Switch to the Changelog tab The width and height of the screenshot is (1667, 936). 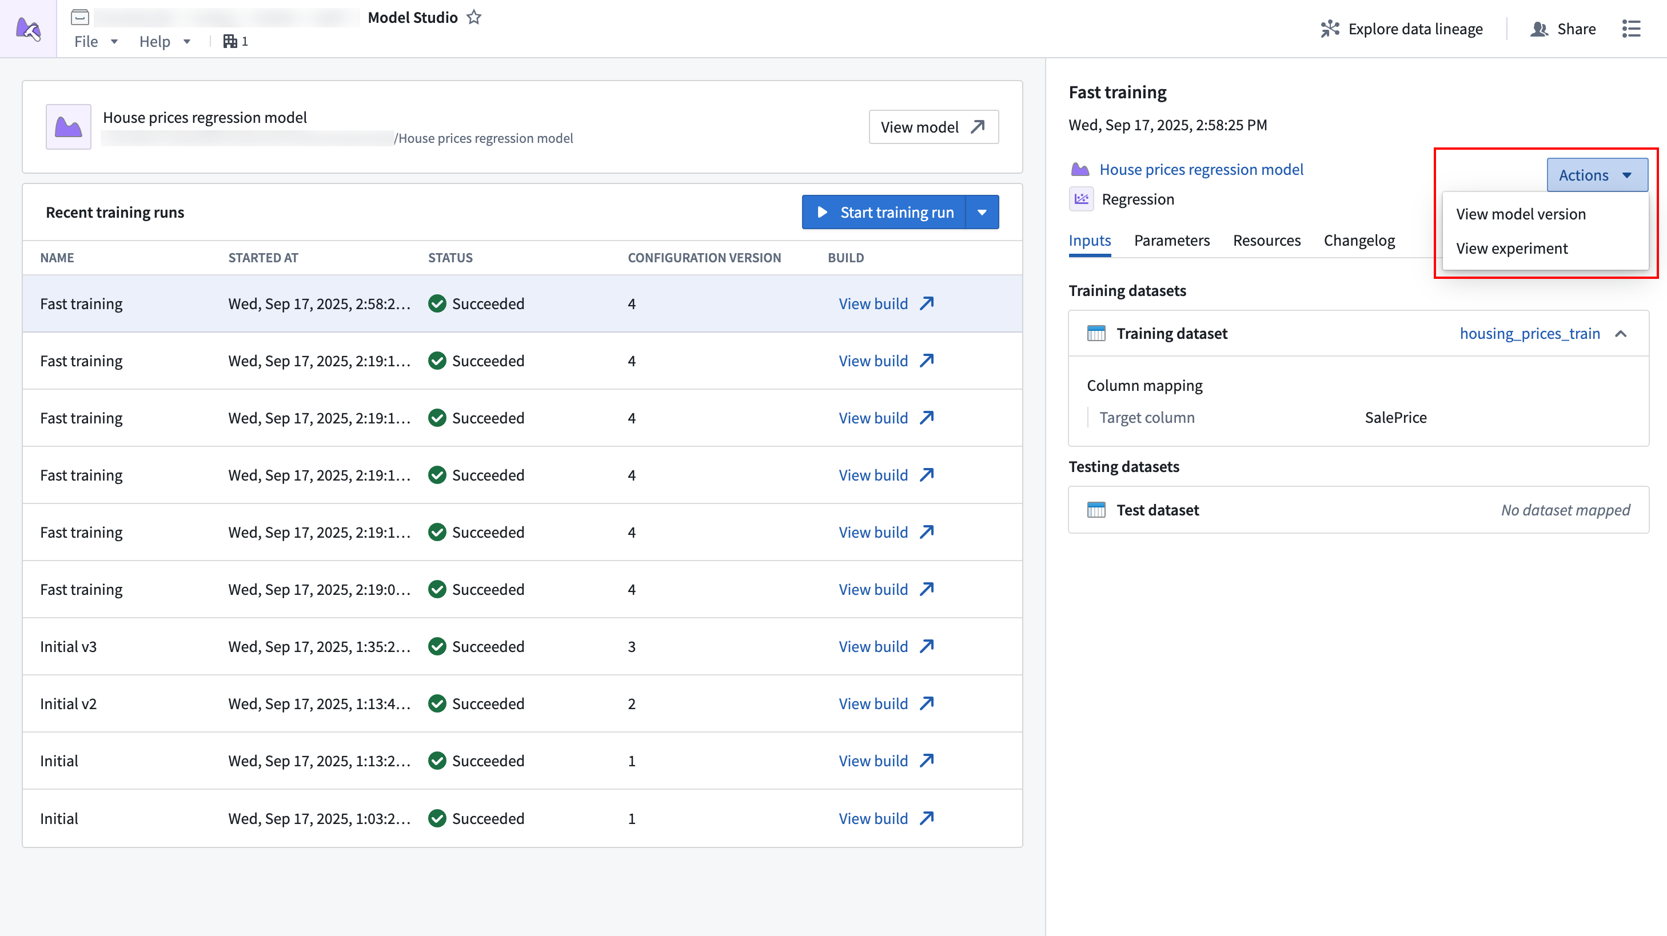[x=1359, y=240]
